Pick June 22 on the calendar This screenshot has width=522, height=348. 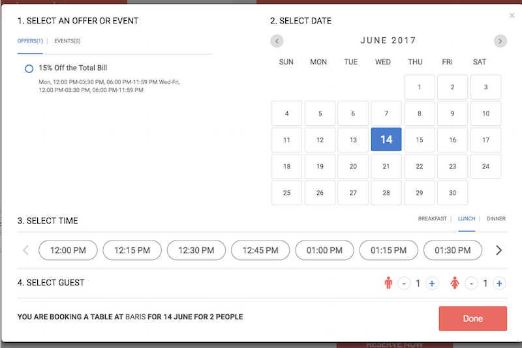(x=420, y=166)
